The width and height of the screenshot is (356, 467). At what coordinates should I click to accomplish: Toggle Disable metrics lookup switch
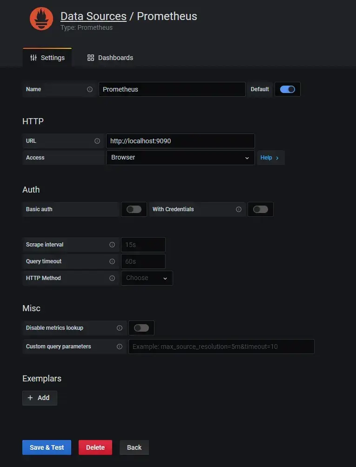141,328
